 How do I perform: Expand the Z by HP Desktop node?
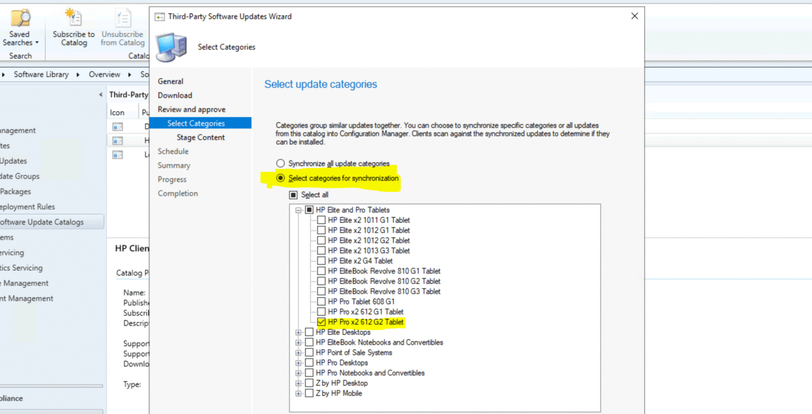tap(298, 383)
